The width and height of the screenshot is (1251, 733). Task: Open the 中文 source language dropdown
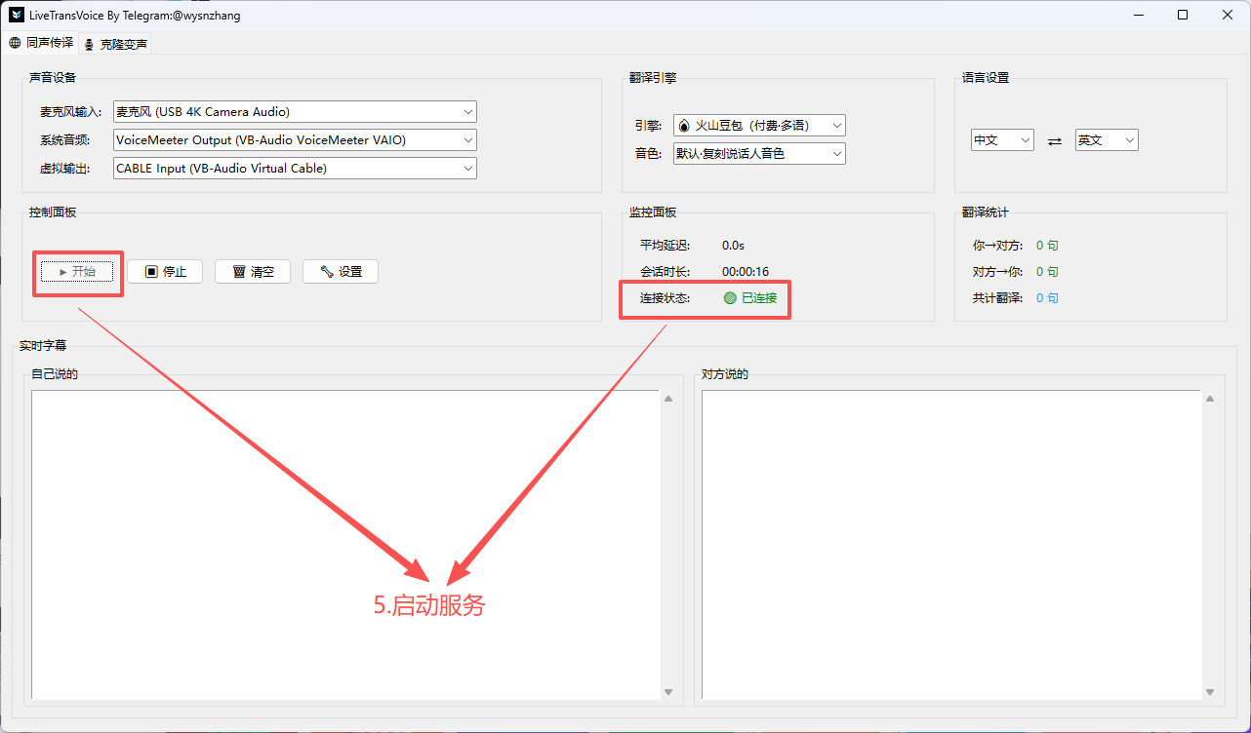tap(1002, 140)
